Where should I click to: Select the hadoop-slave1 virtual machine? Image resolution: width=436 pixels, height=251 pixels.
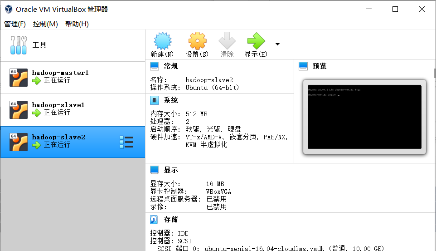pyautogui.click(x=73, y=110)
